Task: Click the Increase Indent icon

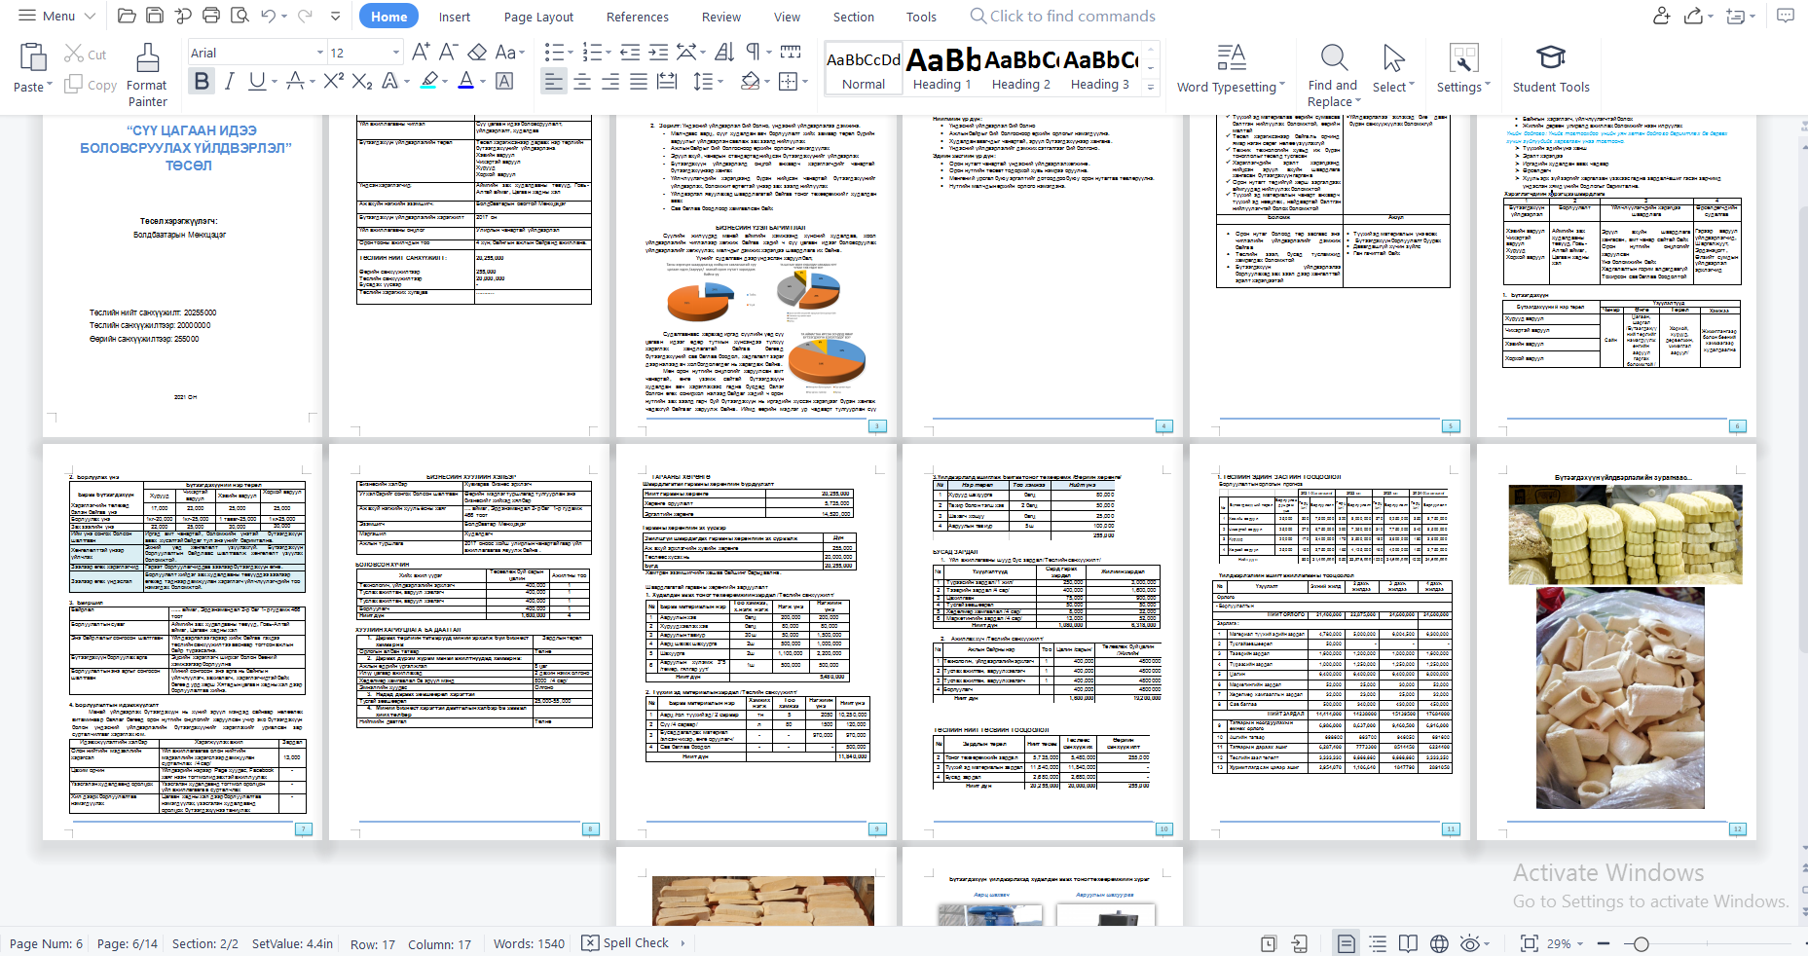Action: point(658,52)
